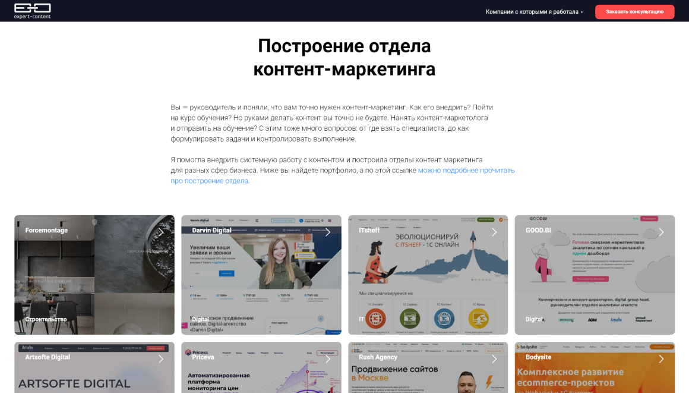Open the Darvin Digital portfolio thumbnail
This screenshot has height=393, width=689.
click(261, 275)
